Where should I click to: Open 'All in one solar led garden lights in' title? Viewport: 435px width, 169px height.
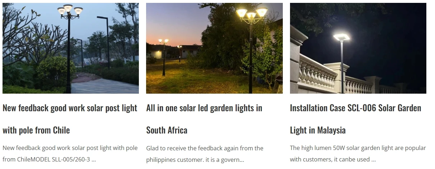(x=204, y=108)
